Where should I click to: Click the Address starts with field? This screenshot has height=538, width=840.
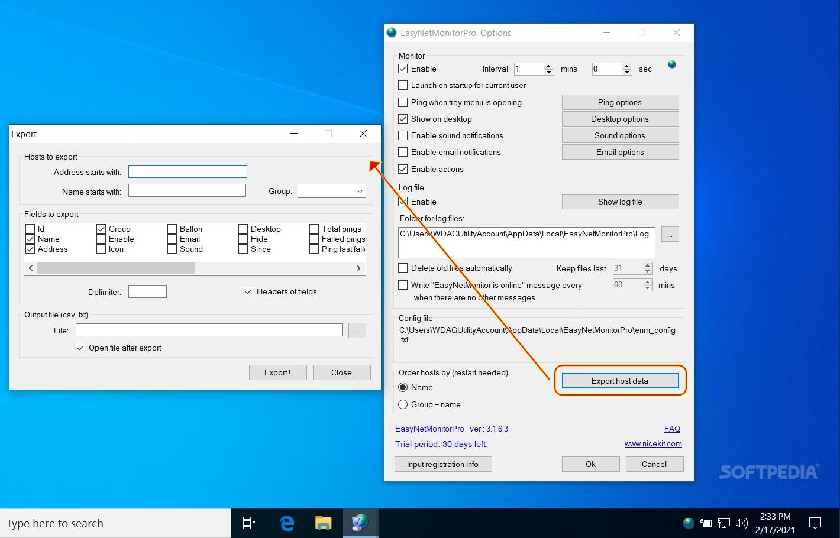[x=188, y=171]
